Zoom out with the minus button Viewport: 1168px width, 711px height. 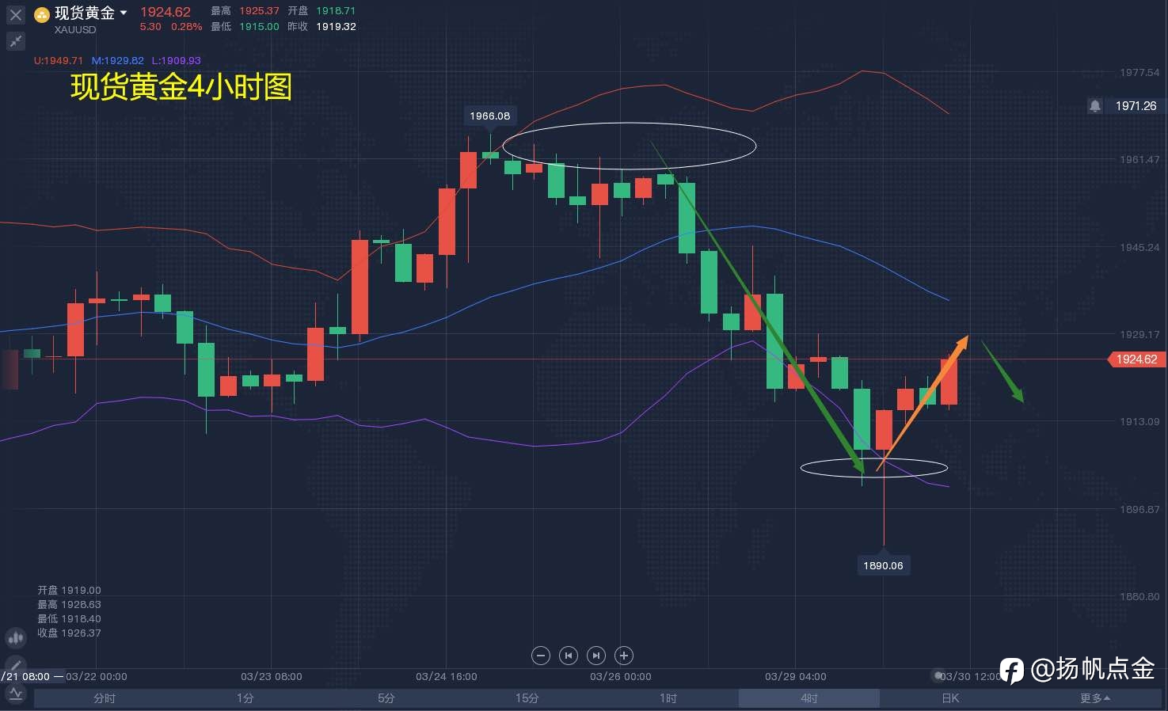541,656
